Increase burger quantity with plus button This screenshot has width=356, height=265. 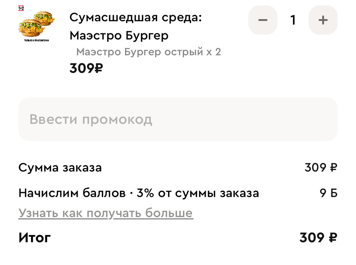tap(323, 20)
